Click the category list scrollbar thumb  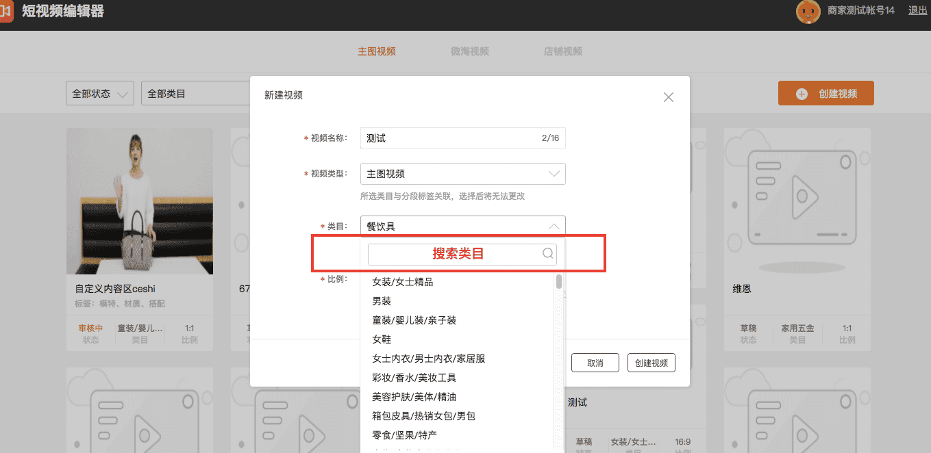(559, 281)
